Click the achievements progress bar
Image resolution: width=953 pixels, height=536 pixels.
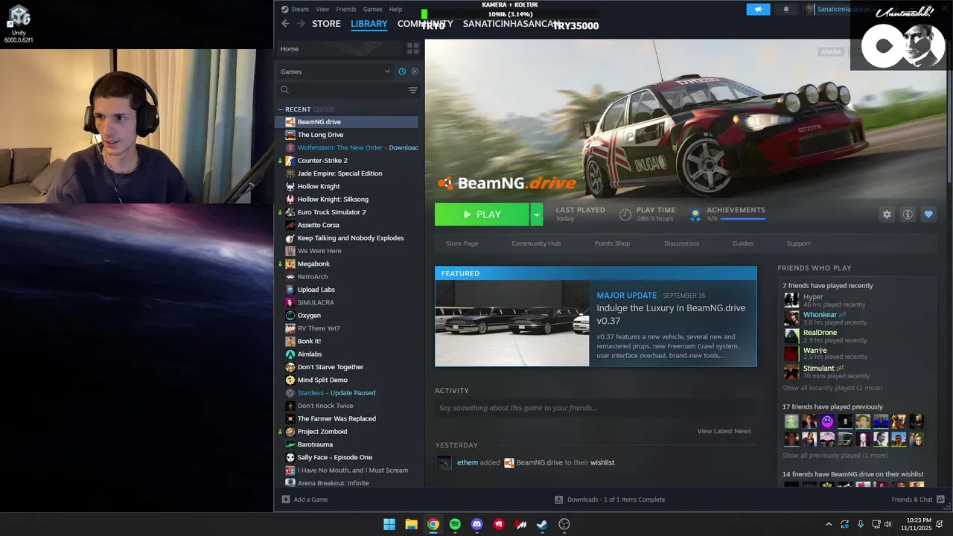(x=742, y=219)
